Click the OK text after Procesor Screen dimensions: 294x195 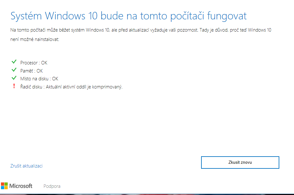point(44,63)
